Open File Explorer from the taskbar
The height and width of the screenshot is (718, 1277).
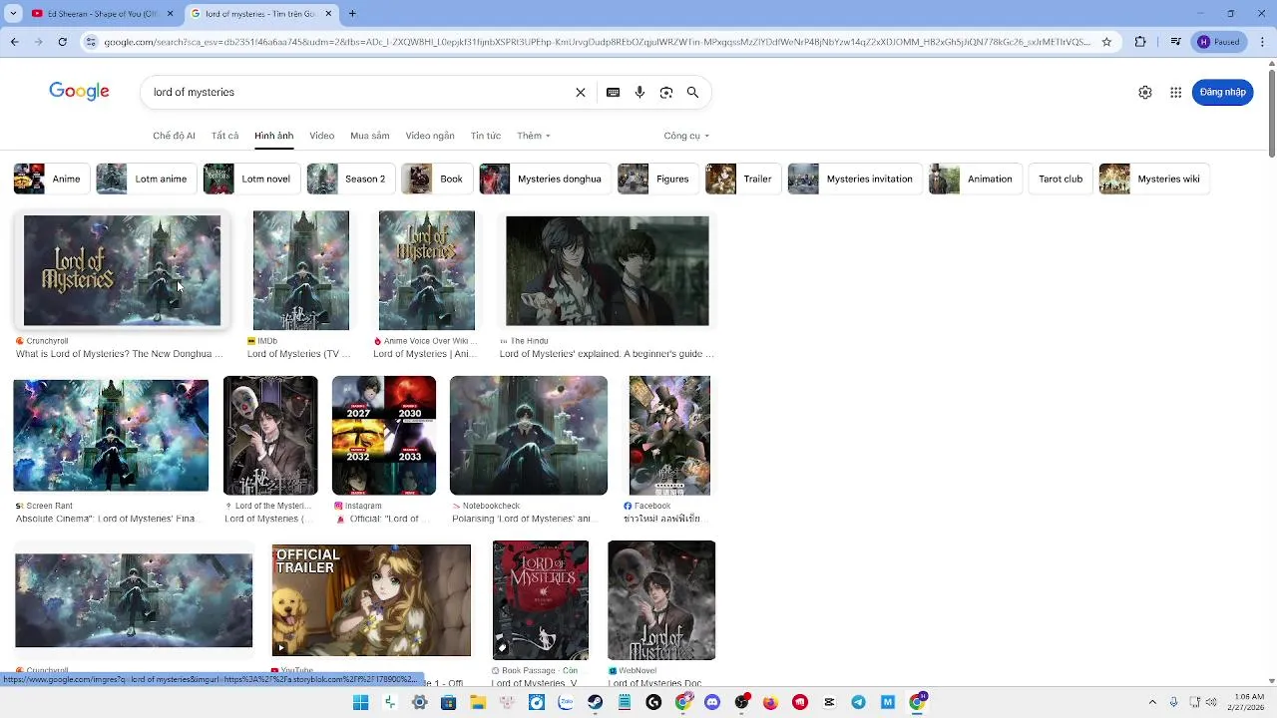[x=478, y=702]
